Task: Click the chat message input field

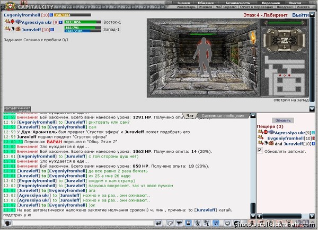Action: pos(83,223)
